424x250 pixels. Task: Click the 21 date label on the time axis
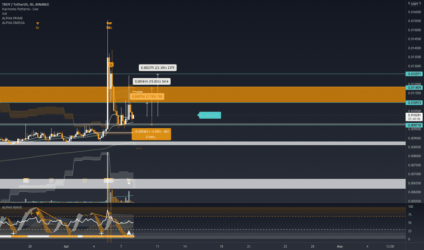[x=248, y=246]
